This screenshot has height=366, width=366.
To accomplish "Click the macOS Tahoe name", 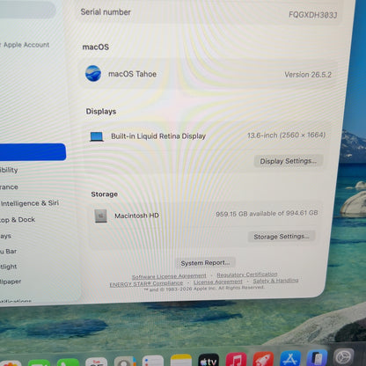I will (132, 74).
